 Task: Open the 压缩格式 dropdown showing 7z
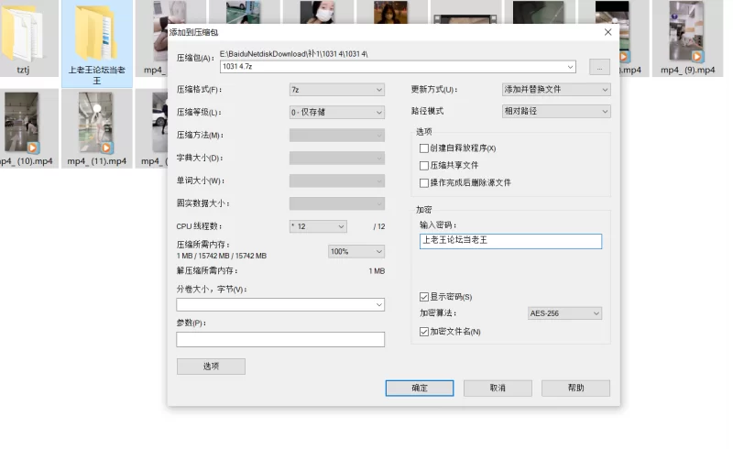[x=336, y=89]
